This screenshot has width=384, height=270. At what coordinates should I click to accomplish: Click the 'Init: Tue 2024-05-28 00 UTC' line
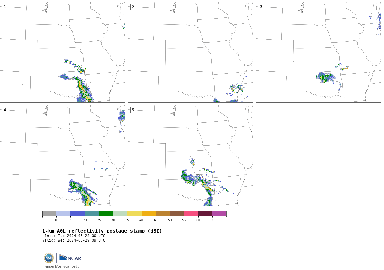[x=75, y=236]
